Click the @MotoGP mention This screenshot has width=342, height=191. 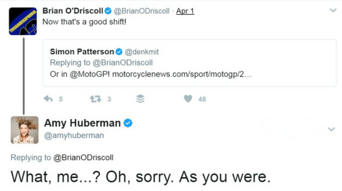coord(89,74)
